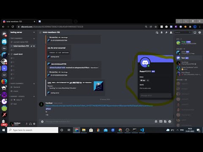Open fuzz bot avatar in profile popout
Screen dimensions: 203x152
pyautogui.click(x=145, y=62)
